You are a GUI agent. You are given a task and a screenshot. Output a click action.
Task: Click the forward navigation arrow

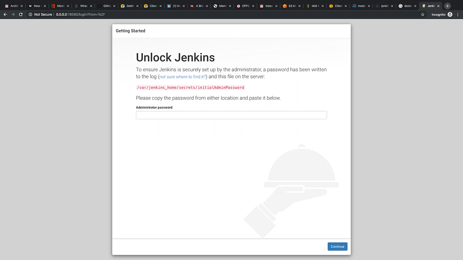click(13, 14)
